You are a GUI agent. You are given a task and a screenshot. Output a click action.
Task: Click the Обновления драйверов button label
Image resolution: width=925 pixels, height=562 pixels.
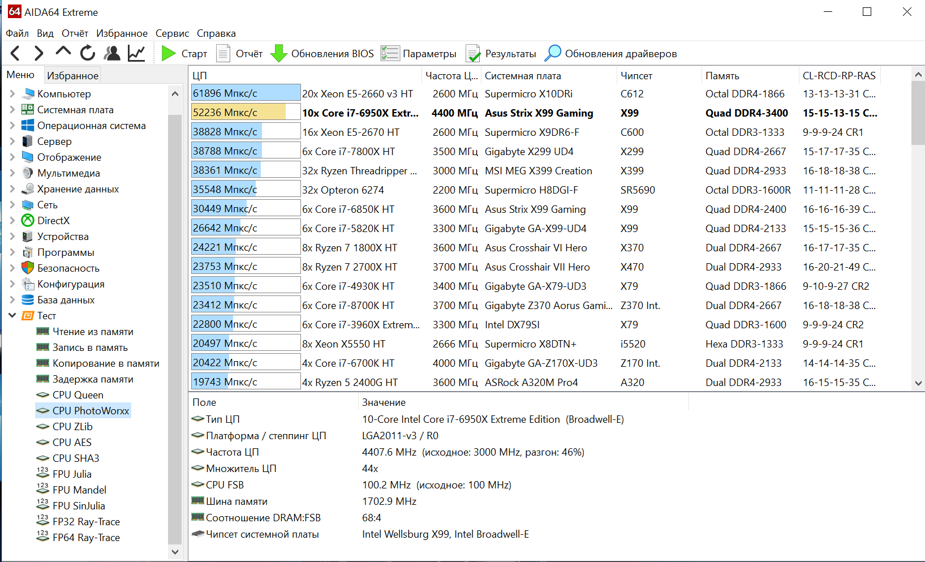click(621, 54)
